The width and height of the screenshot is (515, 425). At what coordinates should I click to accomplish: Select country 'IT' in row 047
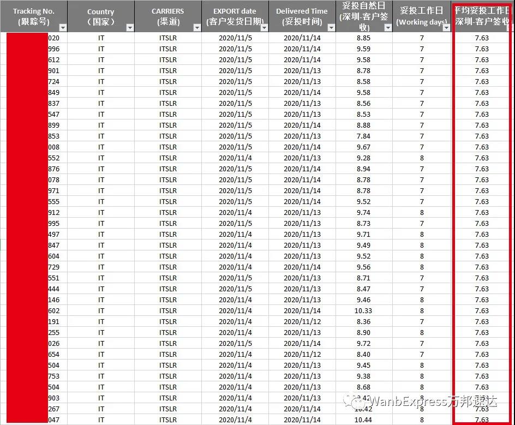pyautogui.click(x=101, y=420)
